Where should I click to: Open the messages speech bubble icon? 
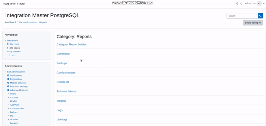242,4
